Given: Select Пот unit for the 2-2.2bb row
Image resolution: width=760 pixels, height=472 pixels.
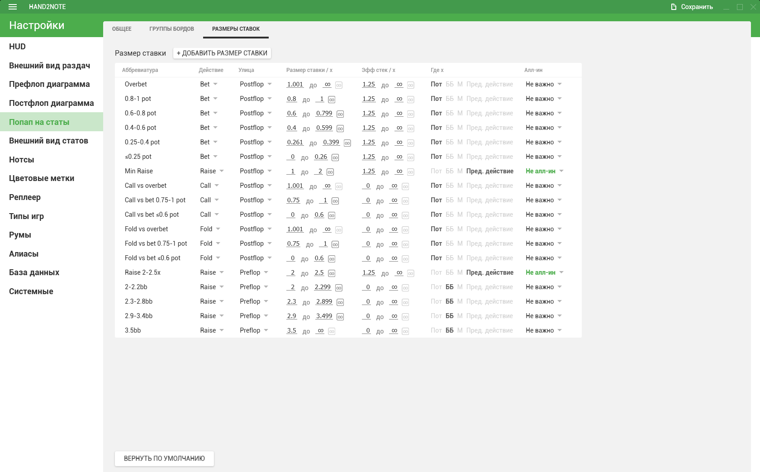Looking at the screenshot, I should coord(436,287).
